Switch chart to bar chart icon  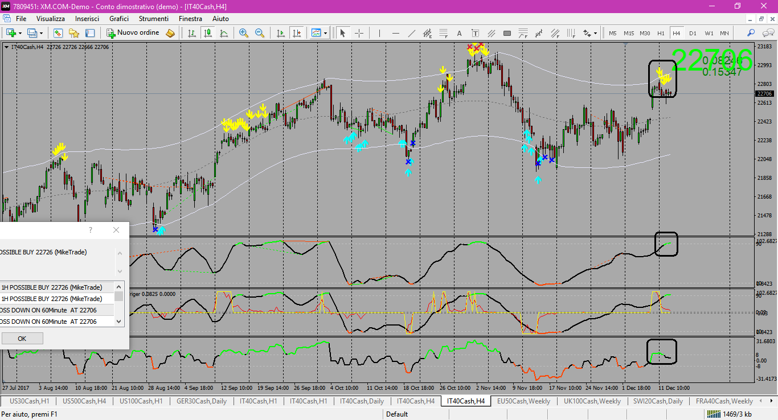(x=192, y=33)
